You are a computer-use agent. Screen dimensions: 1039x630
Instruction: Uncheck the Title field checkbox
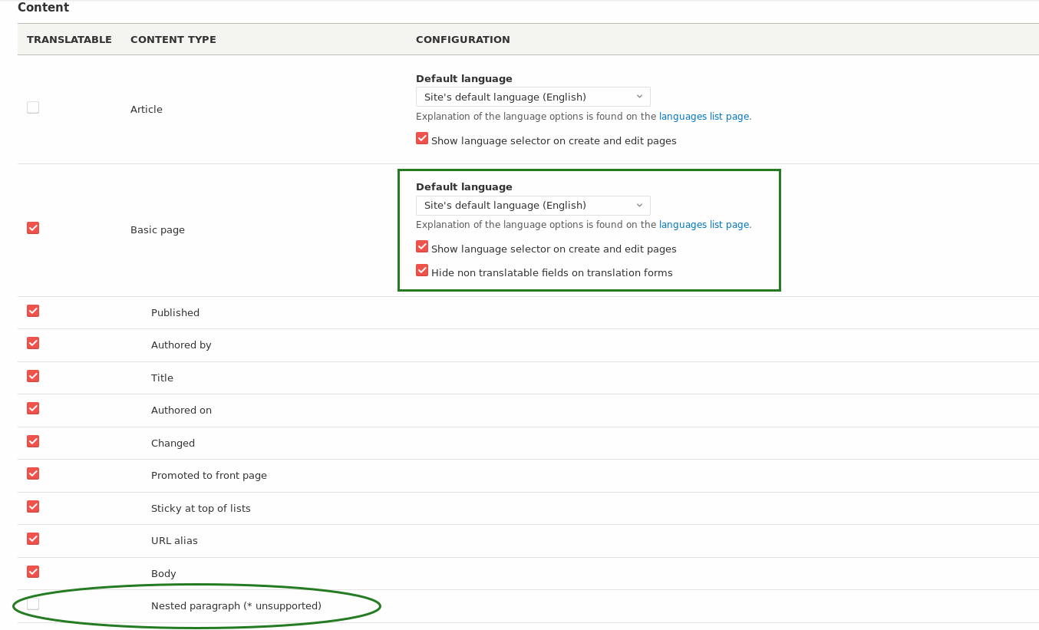[x=33, y=376]
